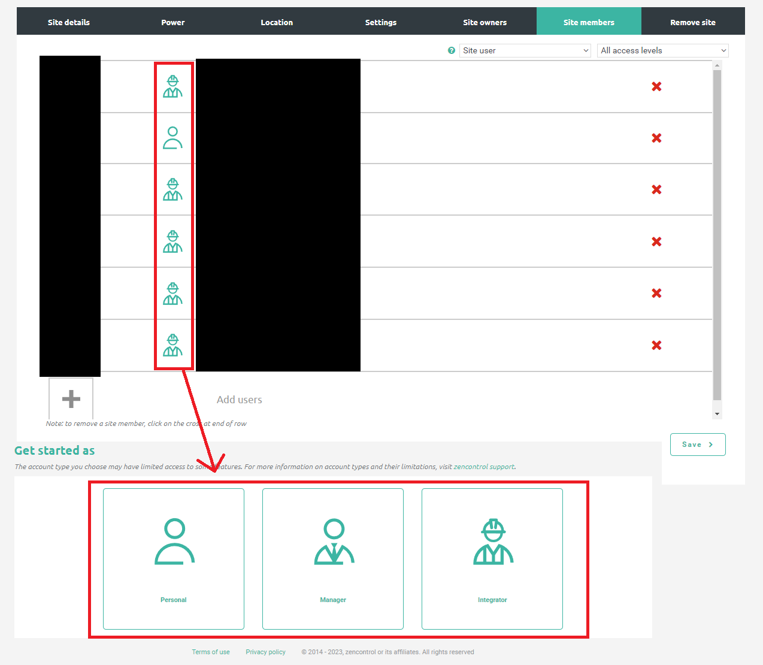Open the Site user dropdown

point(525,50)
